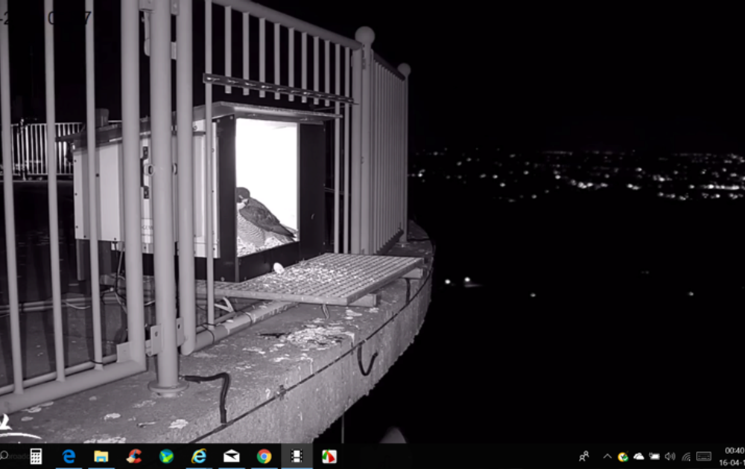Open the red-green app at taskbar end
This screenshot has height=469, width=745.
pyautogui.click(x=329, y=456)
